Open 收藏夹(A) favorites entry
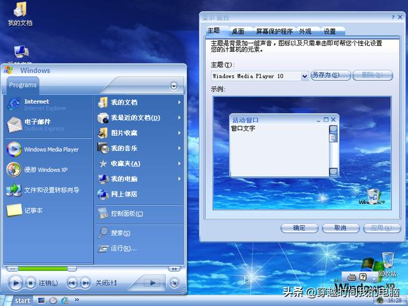 point(140,164)
